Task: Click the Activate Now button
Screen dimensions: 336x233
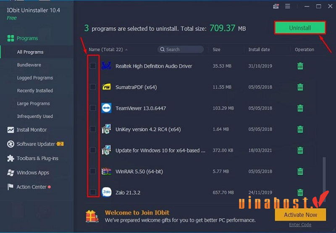Action: 300,214
